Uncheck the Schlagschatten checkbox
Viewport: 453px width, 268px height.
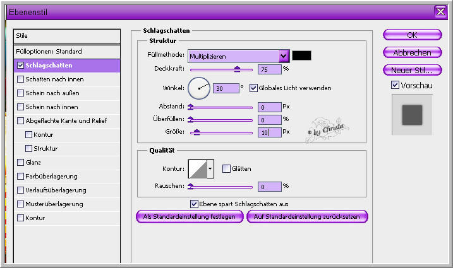[x=20, y=66]
